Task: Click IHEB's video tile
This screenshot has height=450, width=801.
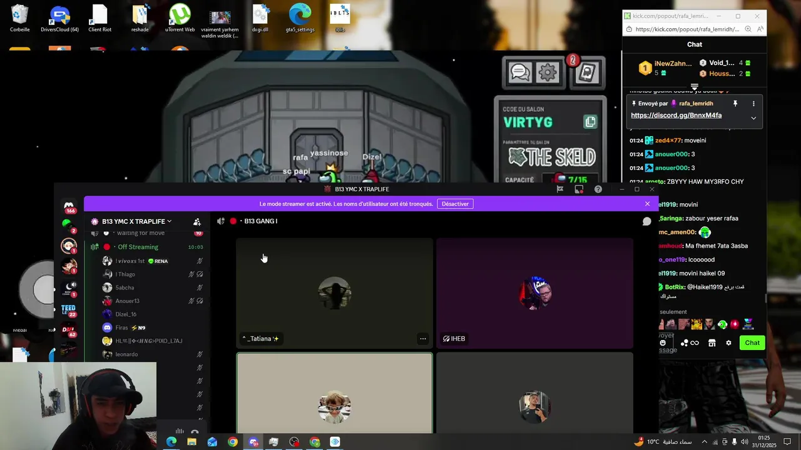Action: click(x=534, y=293)
